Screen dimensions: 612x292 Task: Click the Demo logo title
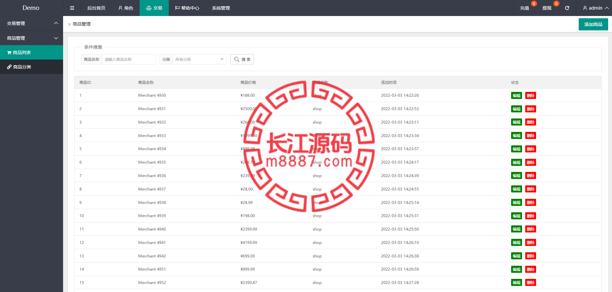pyautogui.click(x=31, y=8)
